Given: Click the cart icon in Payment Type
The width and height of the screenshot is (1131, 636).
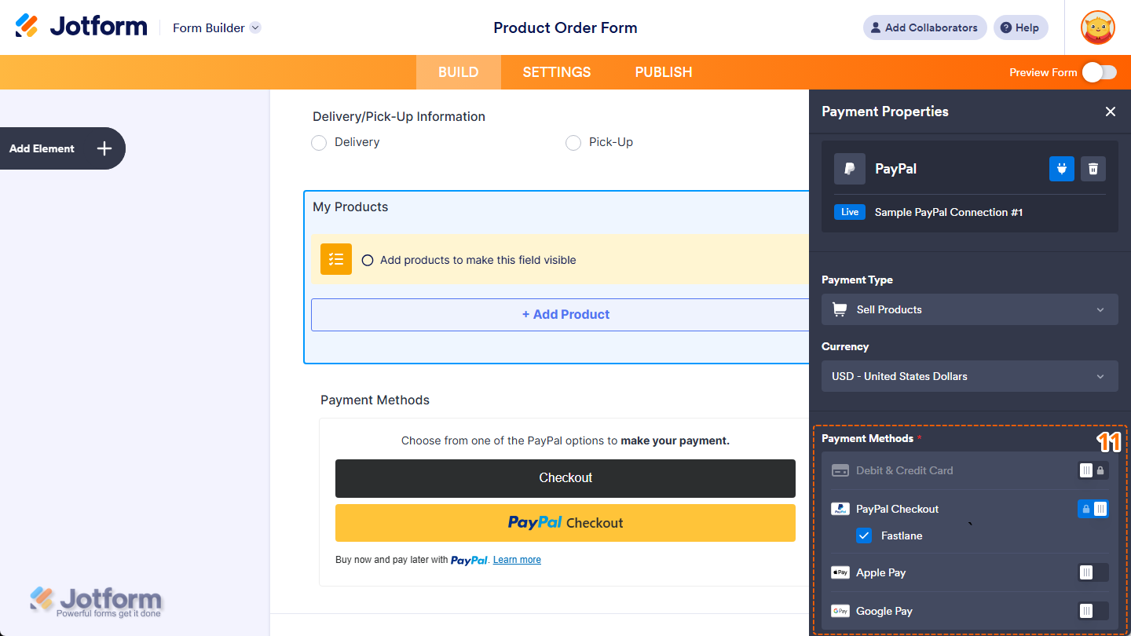Looking at the screenshot, I should [x=837, y=309].
